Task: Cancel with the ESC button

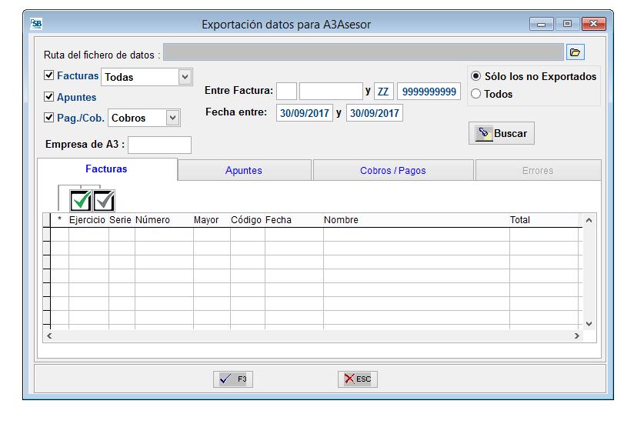Action: [x=358, y=379]
